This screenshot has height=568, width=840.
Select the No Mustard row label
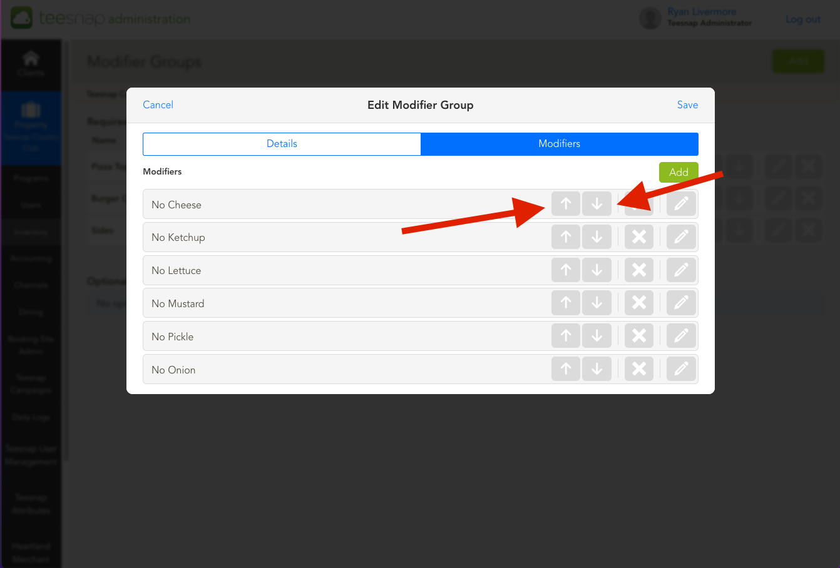click(178, 303)
